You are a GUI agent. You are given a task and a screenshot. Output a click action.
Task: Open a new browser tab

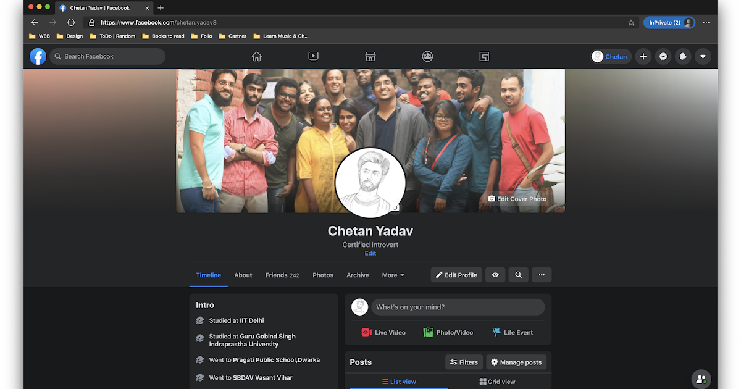tap(161, 8)
